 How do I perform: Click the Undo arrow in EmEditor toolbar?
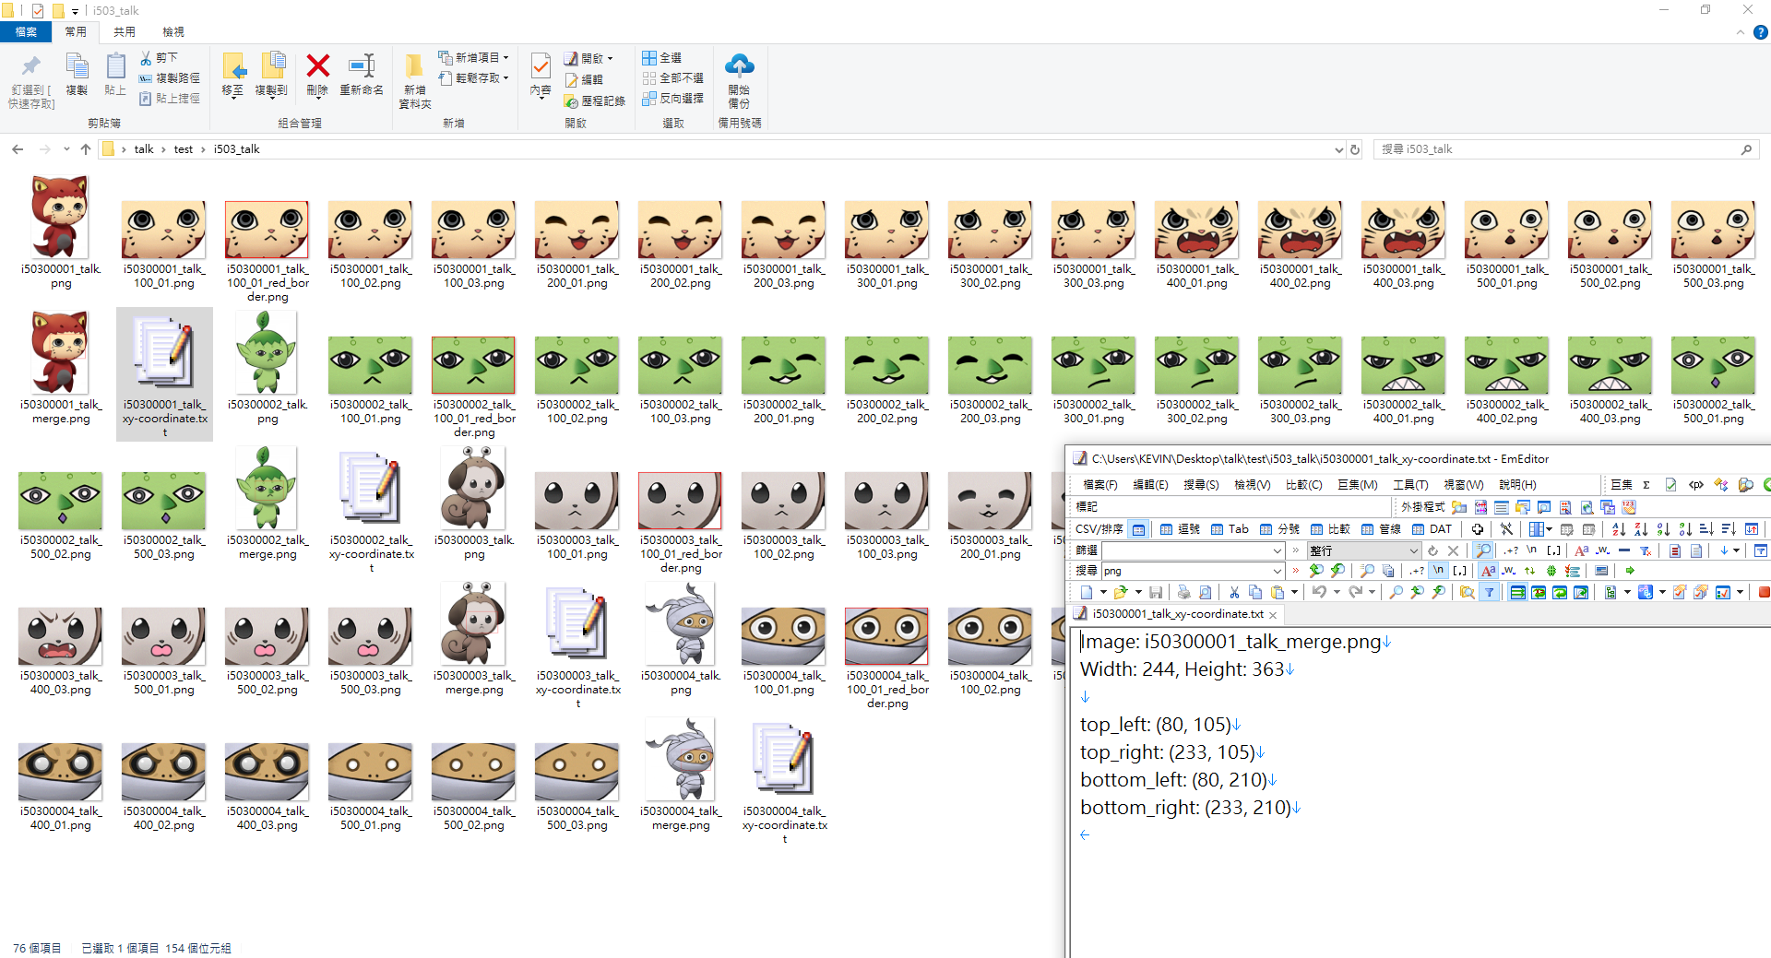(x=1319, y=592)
